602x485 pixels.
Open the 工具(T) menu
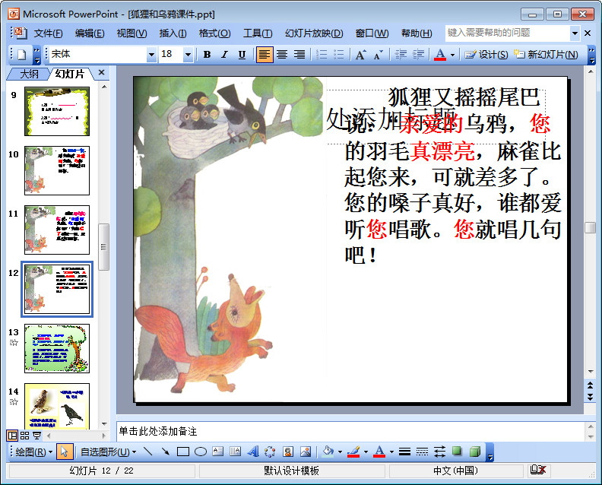(258, 33)
